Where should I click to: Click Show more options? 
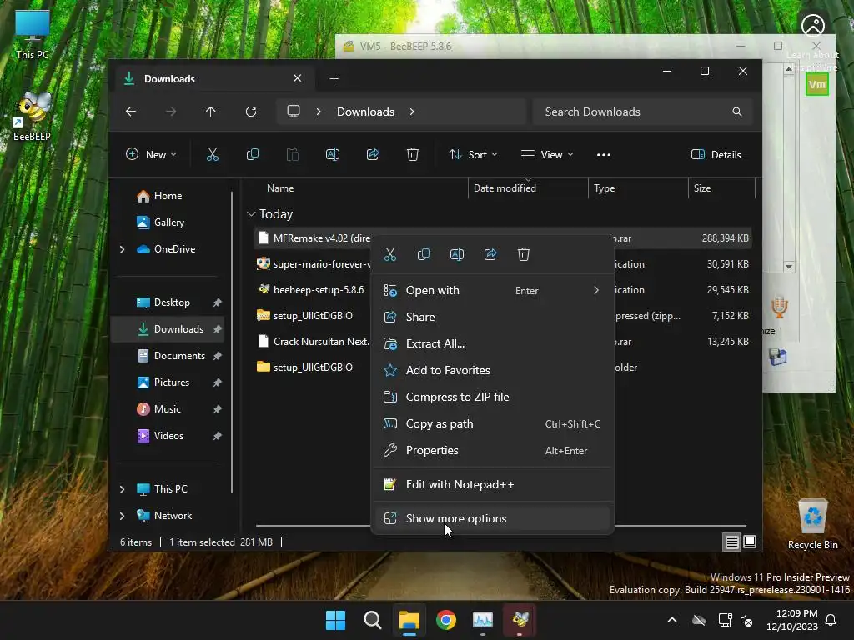coord(492,518)
